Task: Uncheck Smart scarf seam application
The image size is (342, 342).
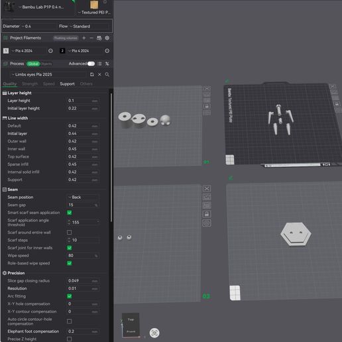Action: click(x=69, y=213)
